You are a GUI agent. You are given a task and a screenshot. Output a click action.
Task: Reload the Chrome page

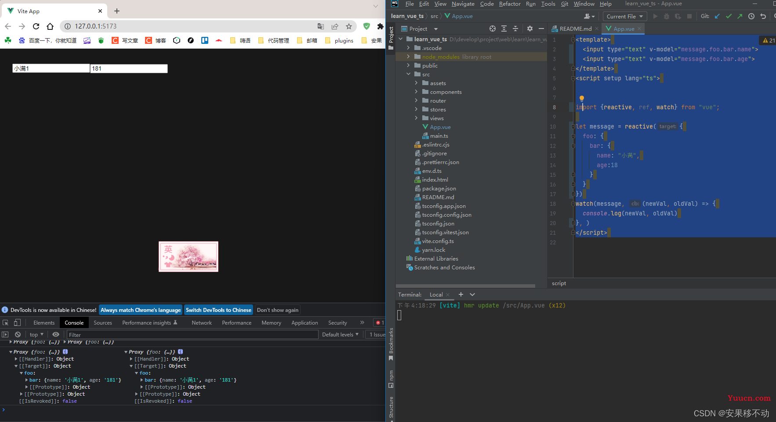pos(36,26)
